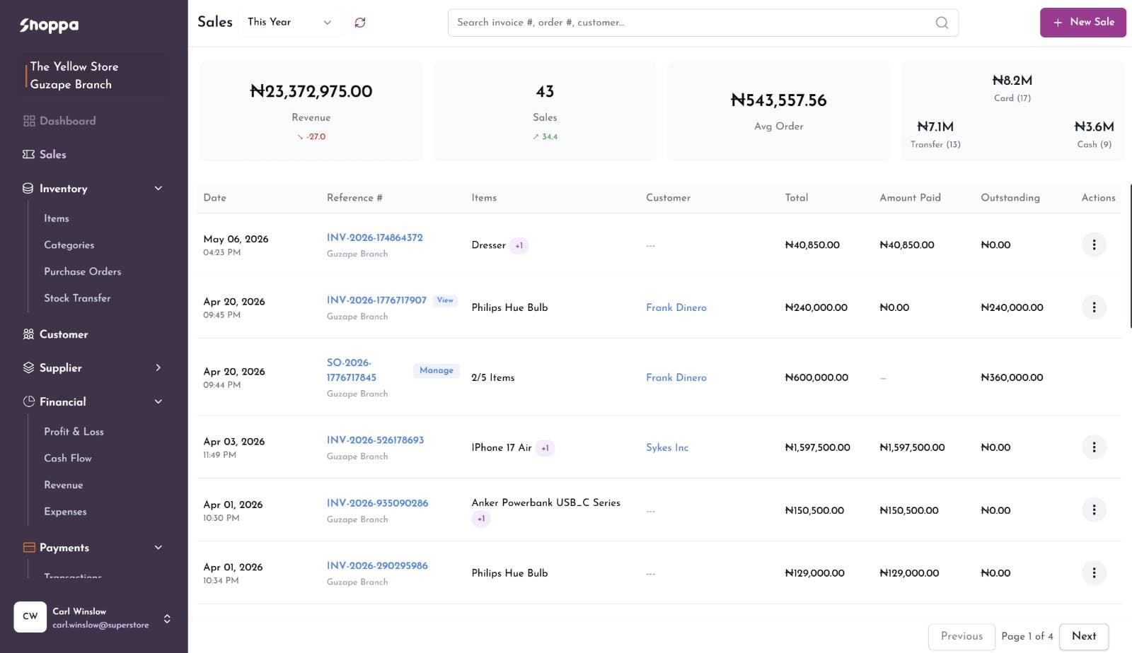Open actions menu for Dresser sale
This screenshot has width=1132, height=653.
tap(1094, 245)
